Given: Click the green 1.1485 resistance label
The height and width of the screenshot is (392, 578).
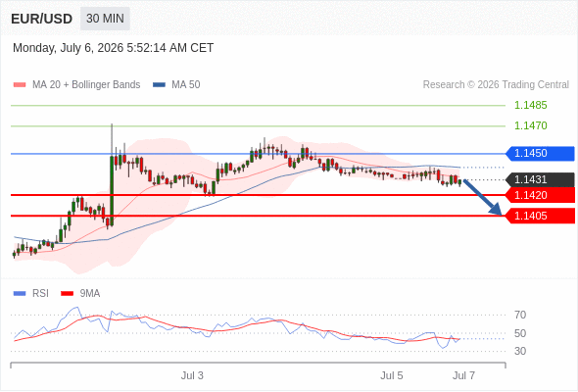Looking at the screenshot, I should tap(530, 106).
